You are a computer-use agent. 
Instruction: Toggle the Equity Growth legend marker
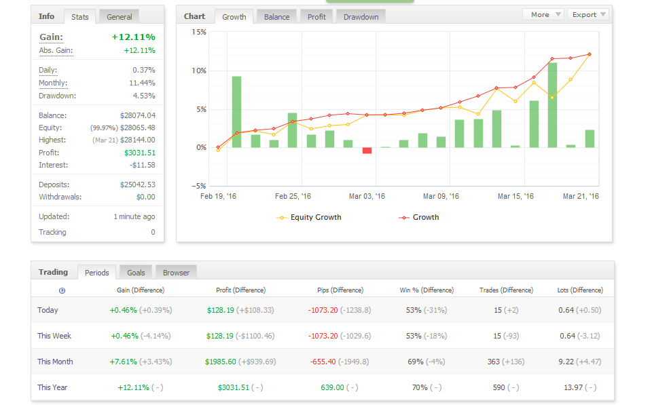click(x=282, y=218)
